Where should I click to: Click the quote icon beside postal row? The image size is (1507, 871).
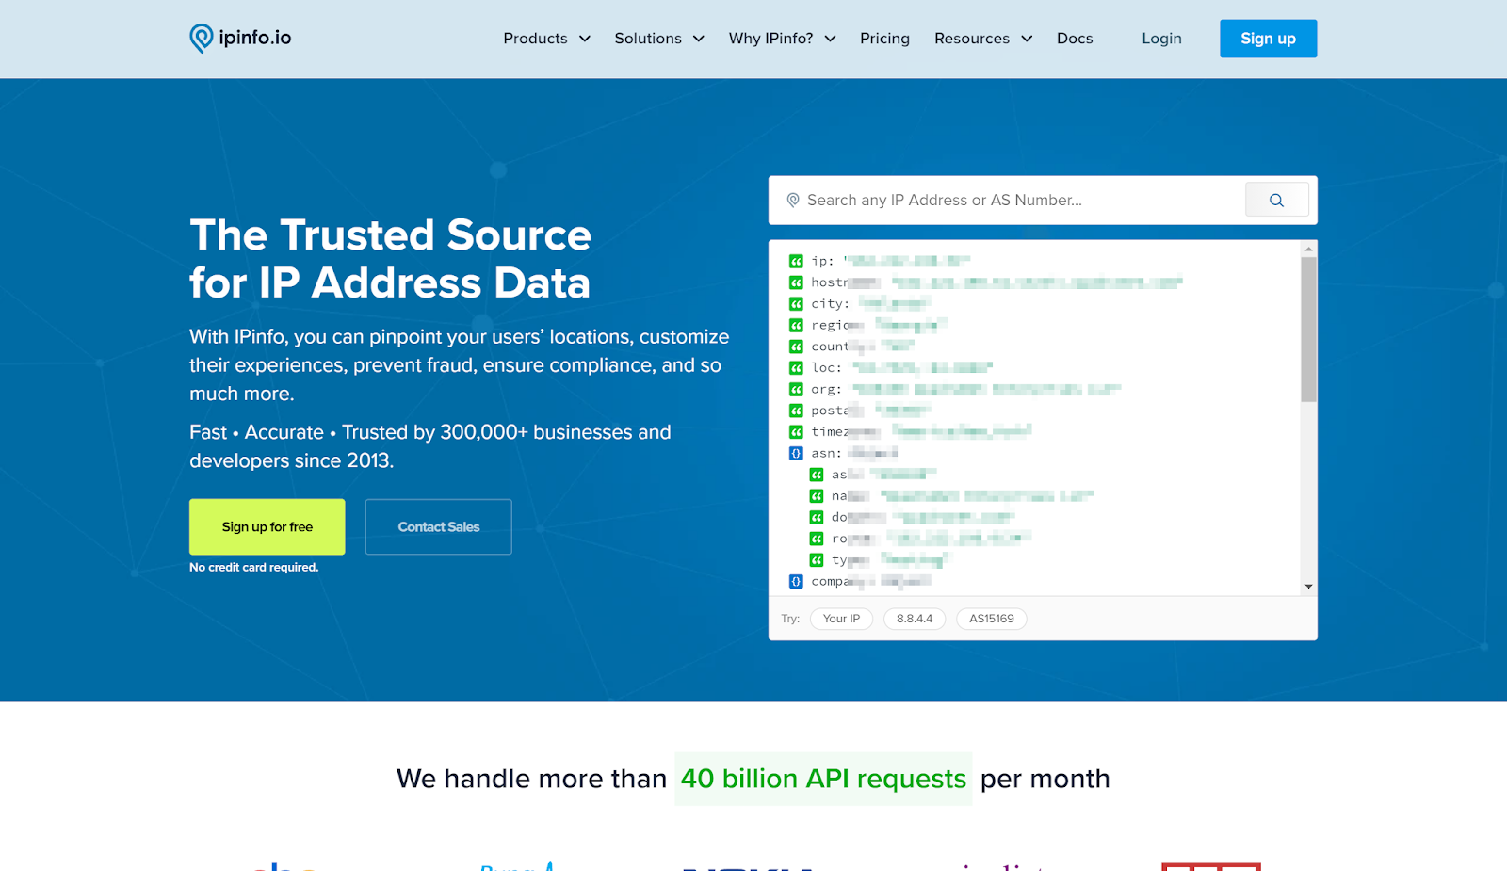coord(796,411)
